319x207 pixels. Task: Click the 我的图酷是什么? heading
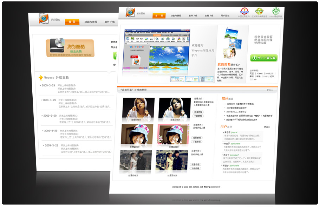pos(228,65)
